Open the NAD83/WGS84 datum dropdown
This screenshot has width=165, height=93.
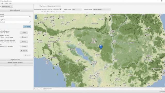point(7,7)
